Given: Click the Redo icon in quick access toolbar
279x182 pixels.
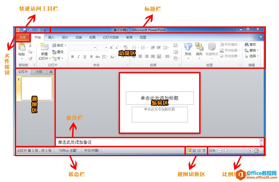Looking at the screenshot, I should [39, 30].
